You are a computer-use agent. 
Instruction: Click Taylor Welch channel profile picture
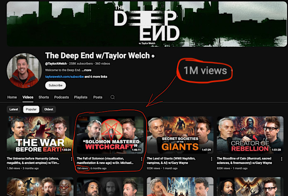pos(24,70)
